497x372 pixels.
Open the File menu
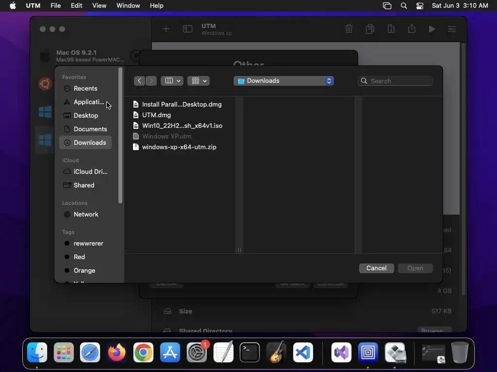coord(55,6)
